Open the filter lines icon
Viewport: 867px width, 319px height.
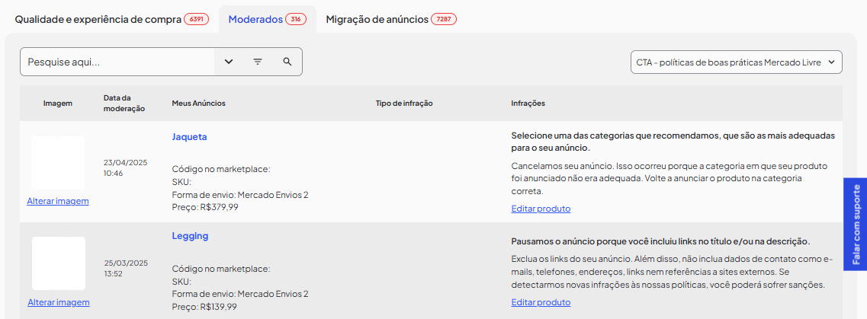[x=258, y=62]
